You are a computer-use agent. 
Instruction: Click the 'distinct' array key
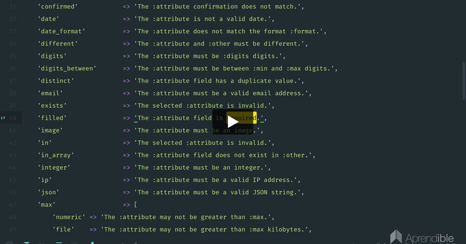[x=56, y=81]
